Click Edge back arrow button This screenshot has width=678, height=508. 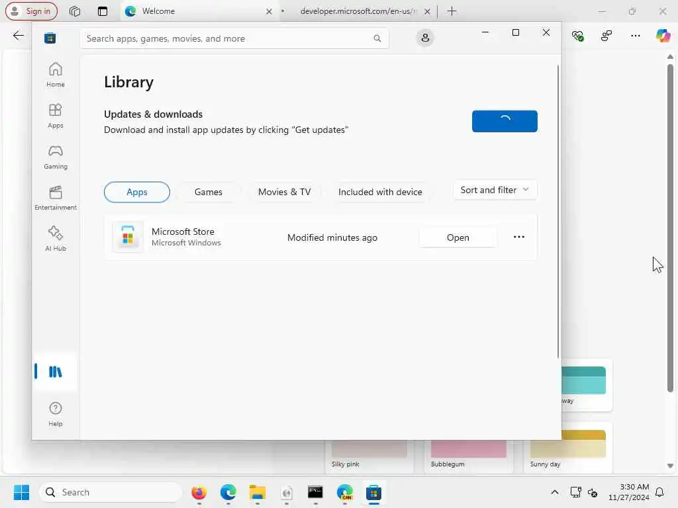tap(18, 36)
